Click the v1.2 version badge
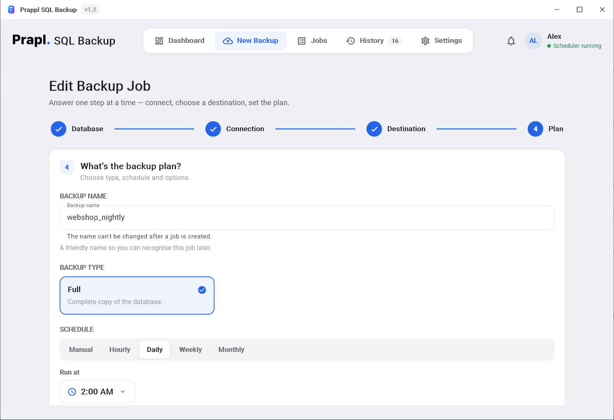This screenshot has height=420, width=614. pyautogui.click(x=90, y=9)
